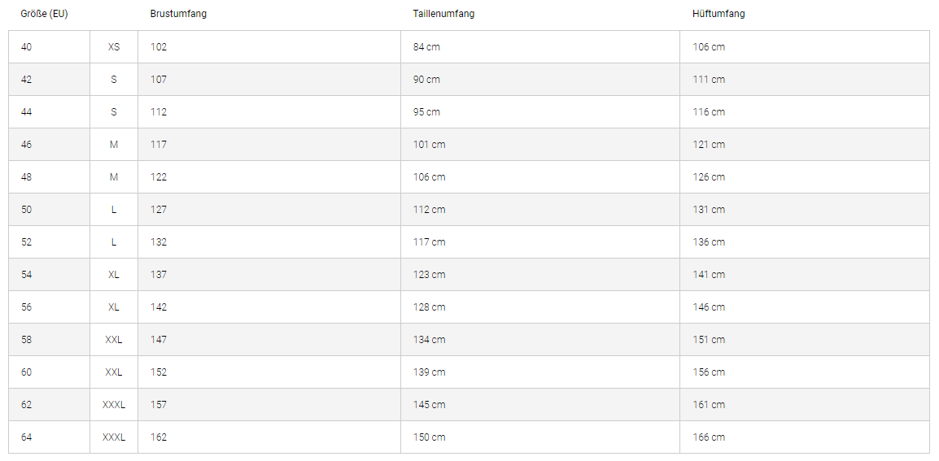Select the Brustumfang column header
Image resolution: width=939 pixels, height=461 pixels.
point(178,14)
